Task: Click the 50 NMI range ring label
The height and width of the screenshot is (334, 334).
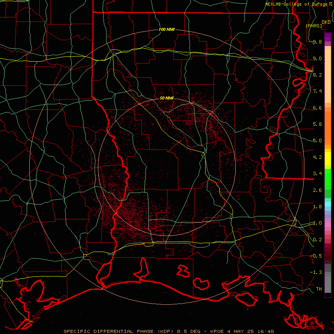Action: point(167,98)
